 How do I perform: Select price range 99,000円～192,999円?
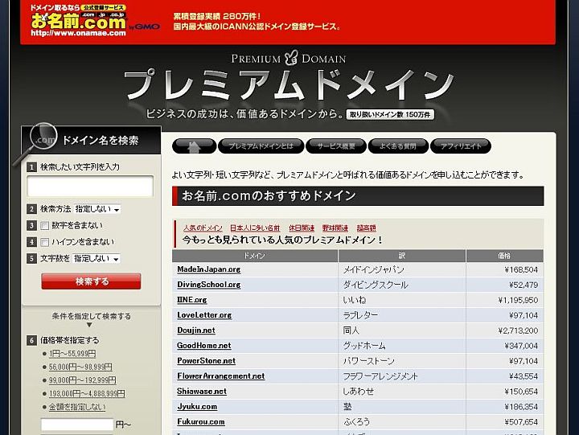[x=83, y=380]
